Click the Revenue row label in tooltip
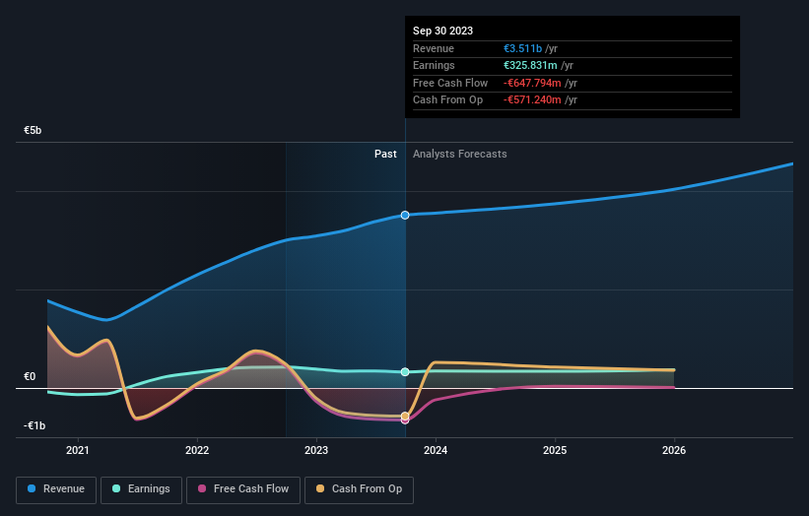This screenshot has width=809, height=516. pyautogui.click(x=434, y=48)
